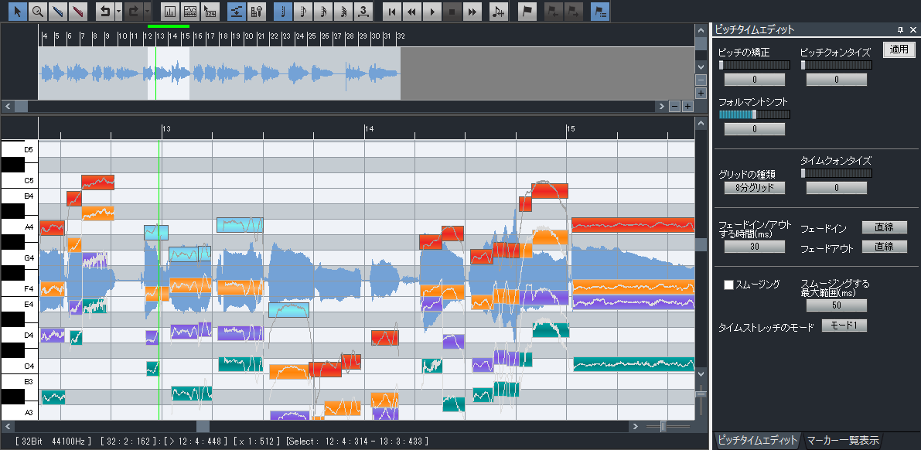
Task: Switch to the マーカー一覧表示 tab
Action: coord(842,441)
